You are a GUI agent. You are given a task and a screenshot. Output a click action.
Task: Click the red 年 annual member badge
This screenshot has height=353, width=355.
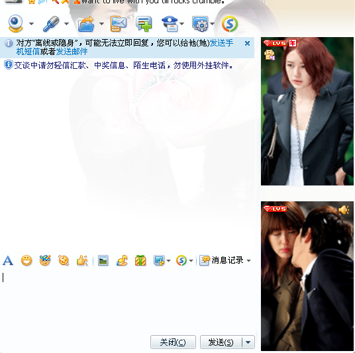pyautogui.click(x=293, y=43)
